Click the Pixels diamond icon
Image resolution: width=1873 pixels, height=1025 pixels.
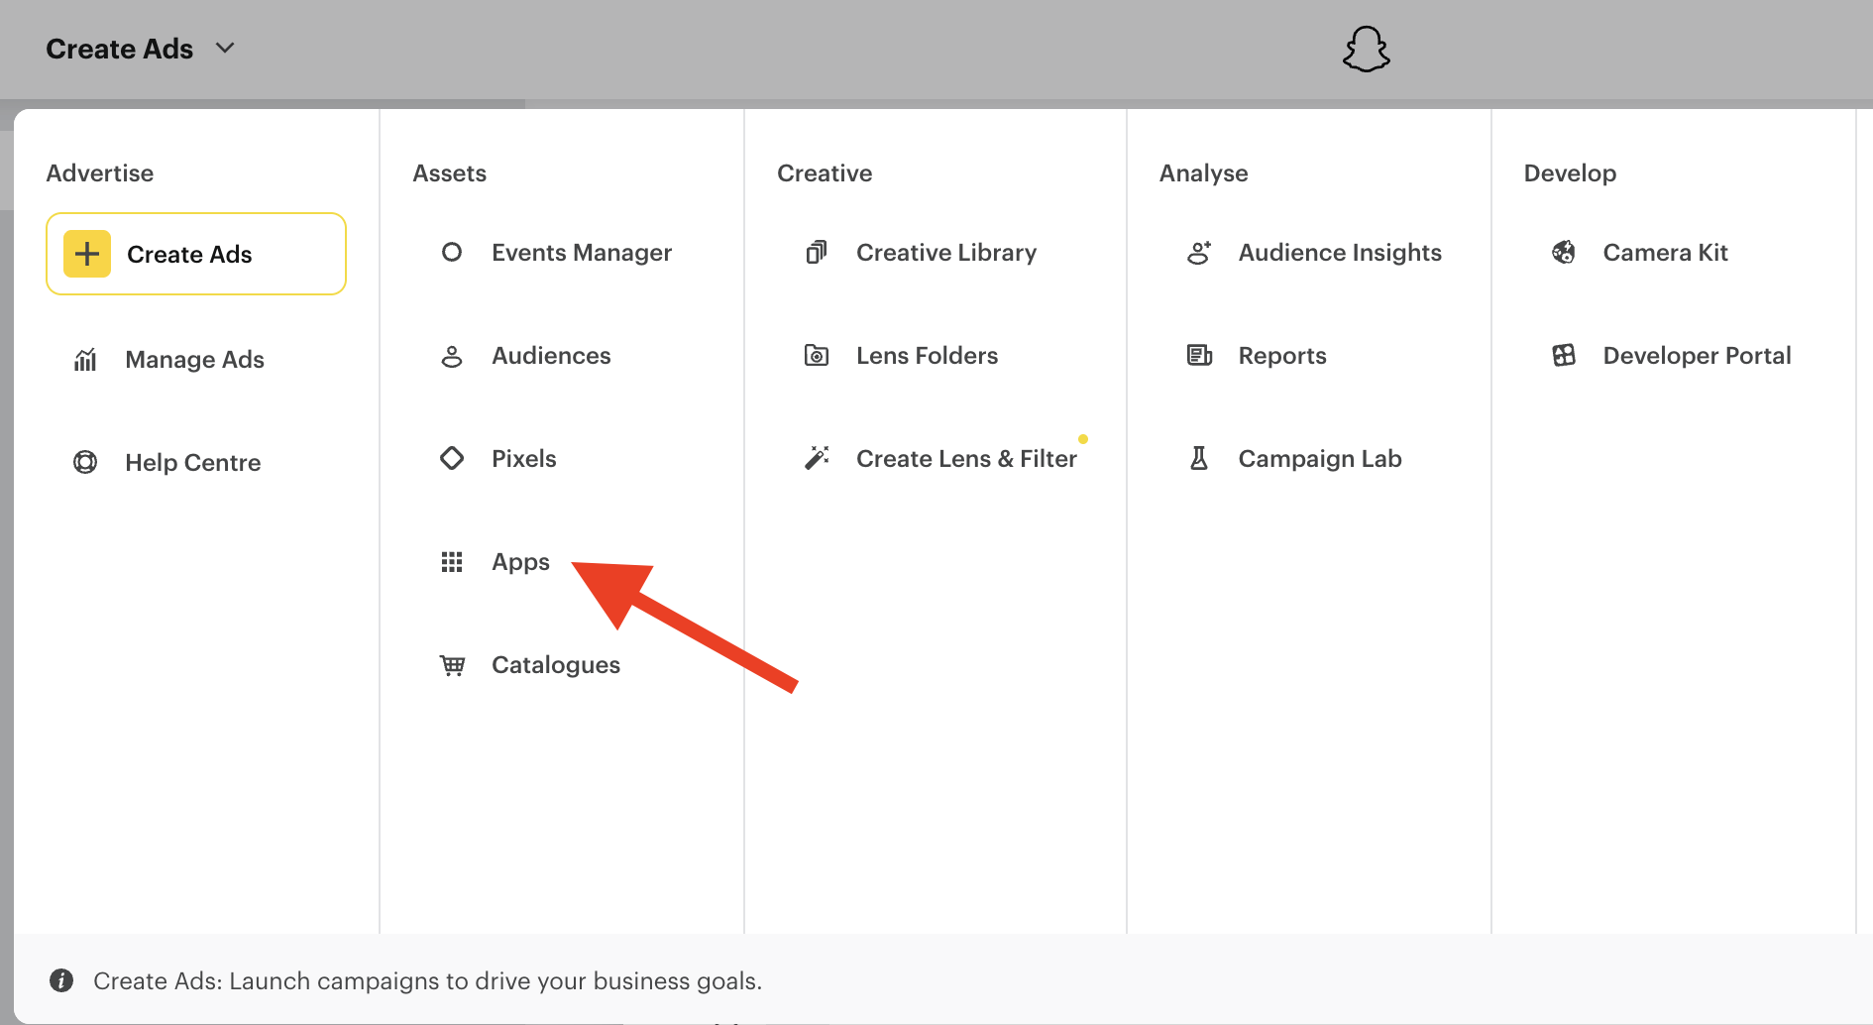pyautogui.click(x=452, y=458)
